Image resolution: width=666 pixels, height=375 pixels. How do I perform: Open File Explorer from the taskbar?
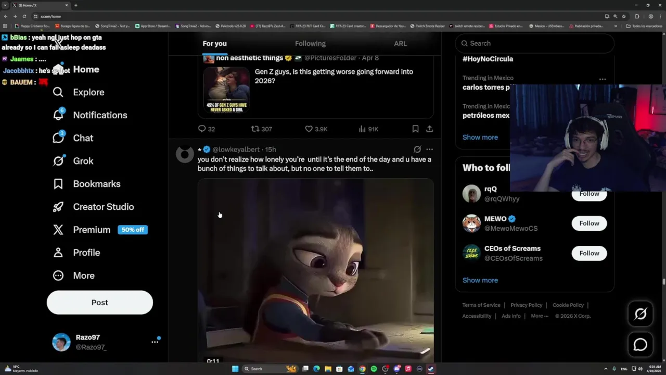[328, 369]
